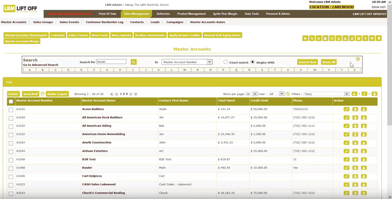Viewport: 392px width, 199px height.
Task: Click the Search for input field
Action: 111,62
